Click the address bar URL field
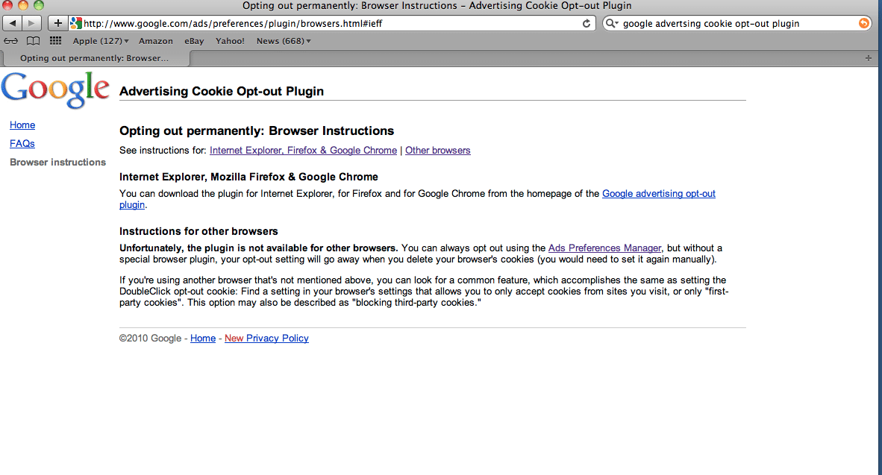882x475 pixels. pos(332,23)
